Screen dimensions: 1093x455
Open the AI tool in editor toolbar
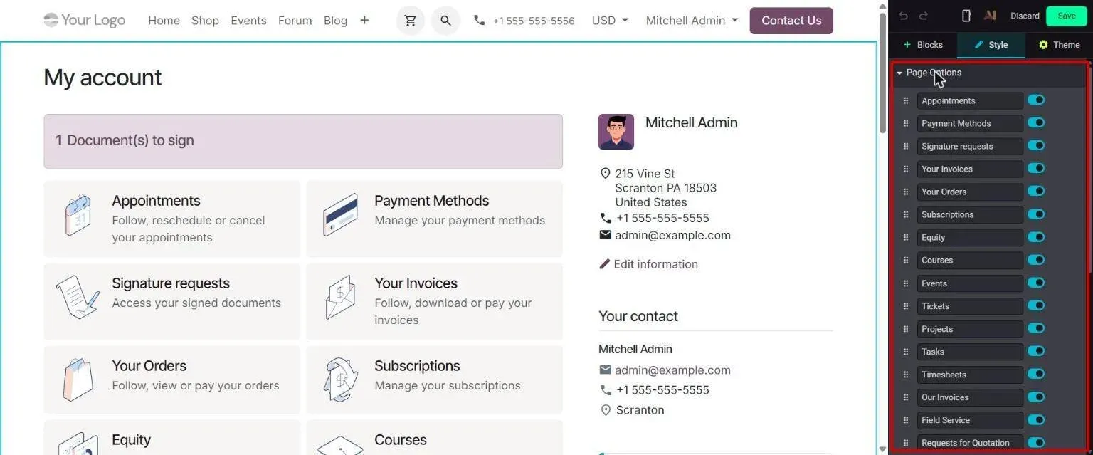[x=989, y=16]
